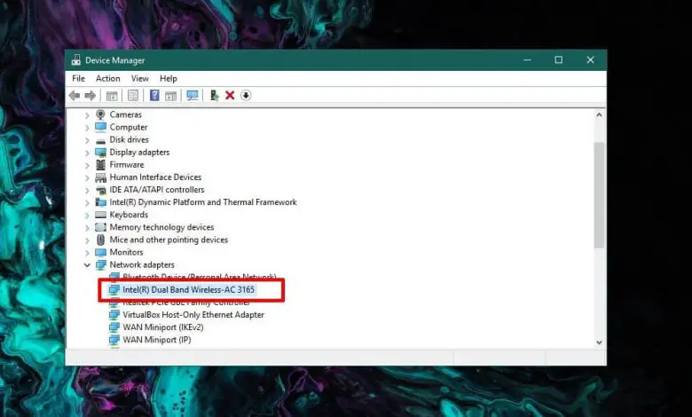The width and height of the screenshot is (692, 417).
Task: Click the Cameras webcam icon
Action: click(x=100, y=114)
